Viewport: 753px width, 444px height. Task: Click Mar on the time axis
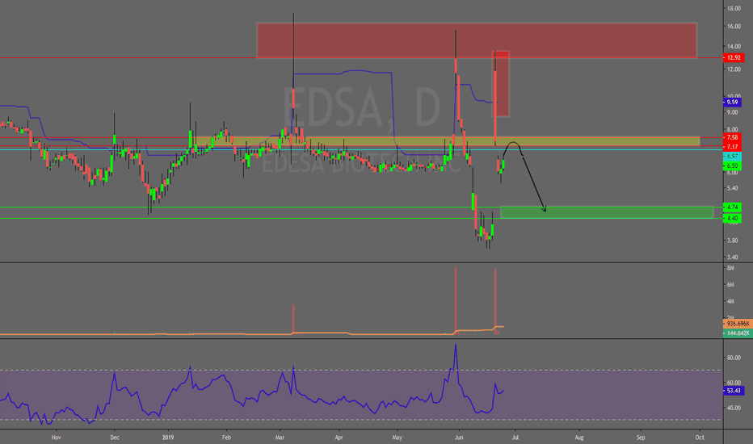coord(280,438)
